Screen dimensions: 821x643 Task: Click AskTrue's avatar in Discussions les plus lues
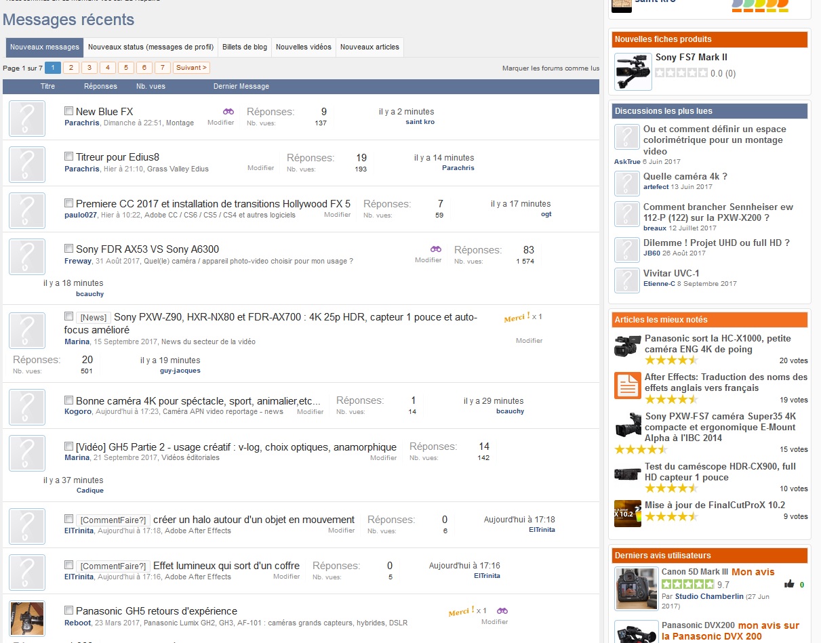pyautogui.click(x=626, y=137)
